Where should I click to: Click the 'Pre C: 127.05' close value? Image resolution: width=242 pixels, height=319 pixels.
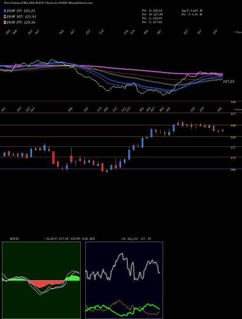coord(152,22)
